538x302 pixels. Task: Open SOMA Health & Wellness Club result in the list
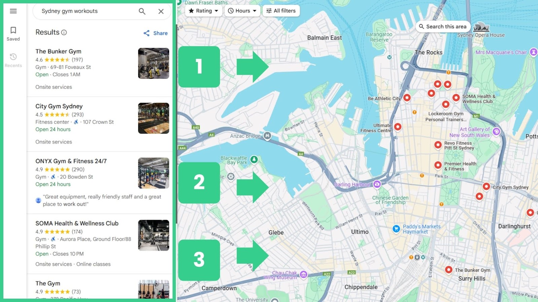tap(77, 223)
